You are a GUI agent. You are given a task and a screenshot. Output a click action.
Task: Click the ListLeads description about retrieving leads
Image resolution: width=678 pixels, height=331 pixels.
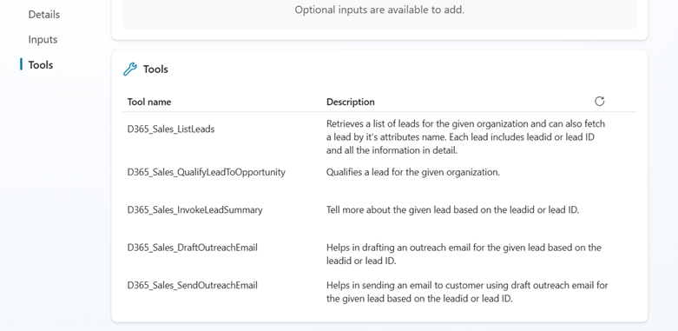[x=465, y=137]
